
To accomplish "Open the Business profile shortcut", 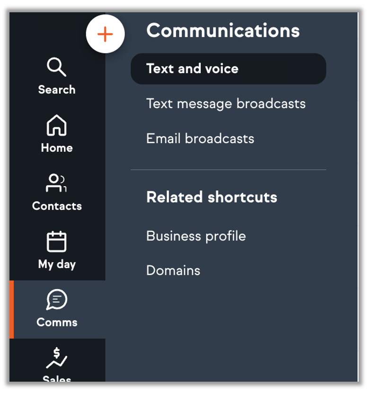I will point(196,236).
